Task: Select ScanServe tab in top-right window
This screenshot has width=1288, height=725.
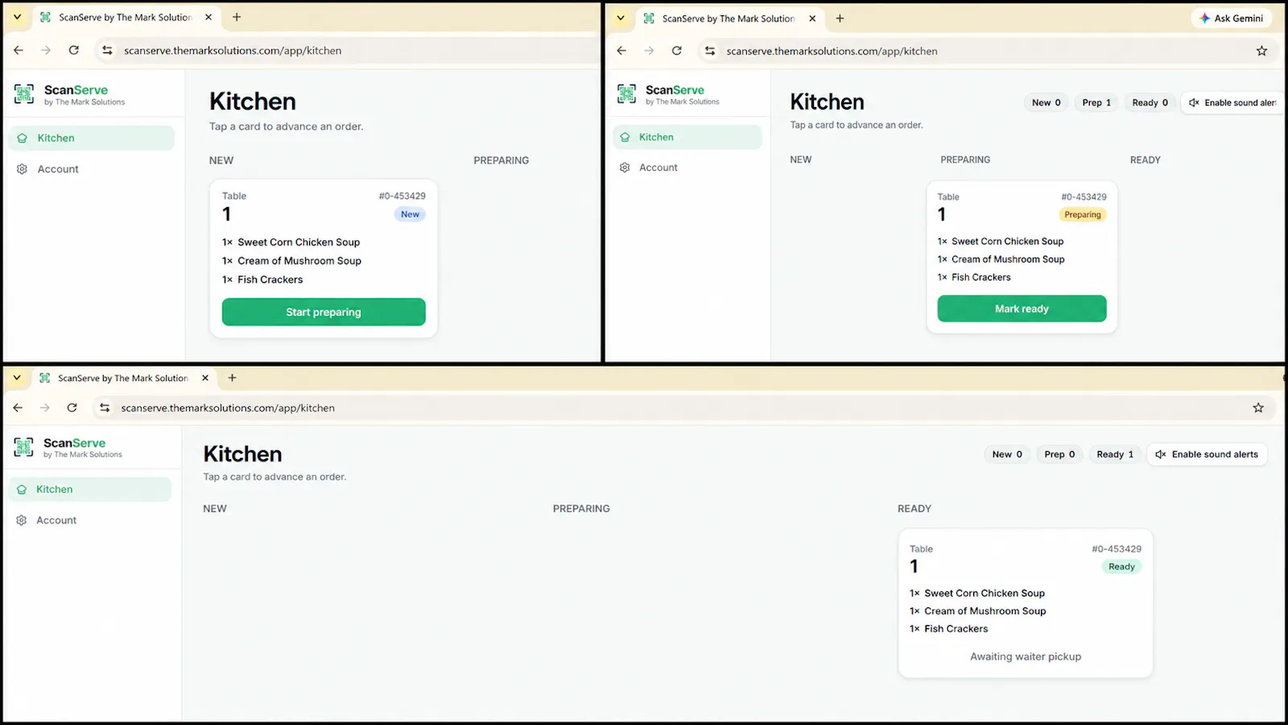Action: click(729, 18)
